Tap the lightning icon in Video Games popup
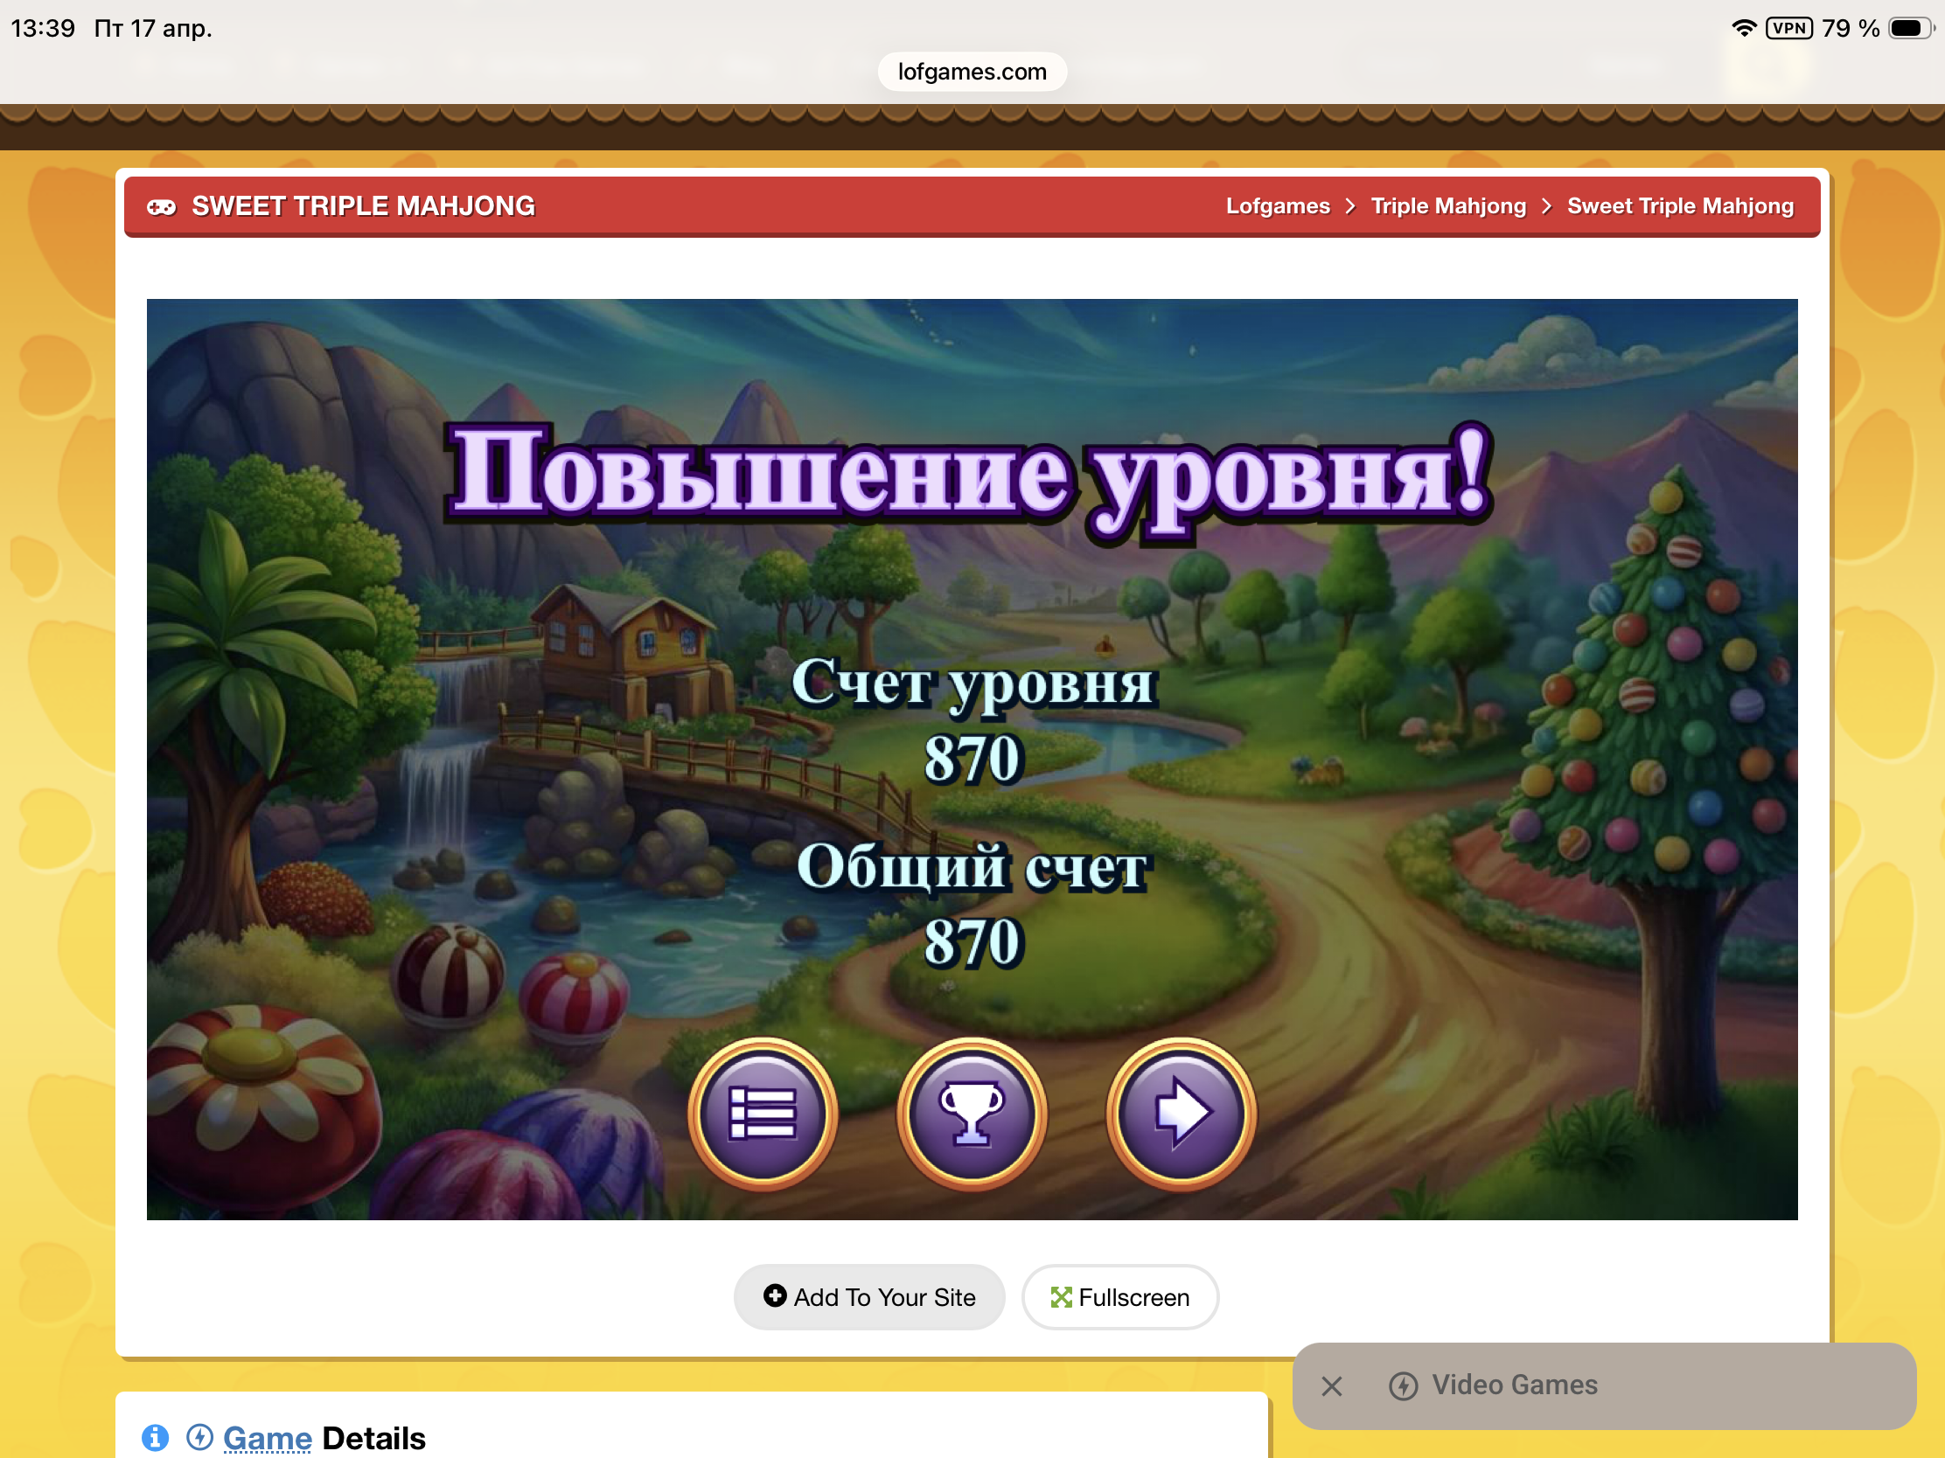 tap(1403, 1386)
